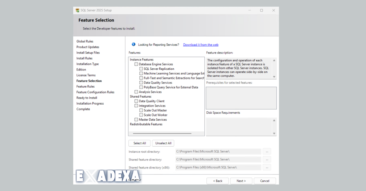Proceed with the Next button

click(x=241, y=181)
